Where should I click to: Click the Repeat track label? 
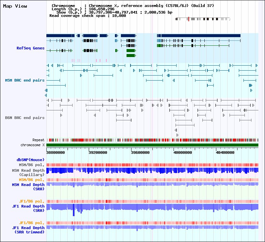[38, 140]
